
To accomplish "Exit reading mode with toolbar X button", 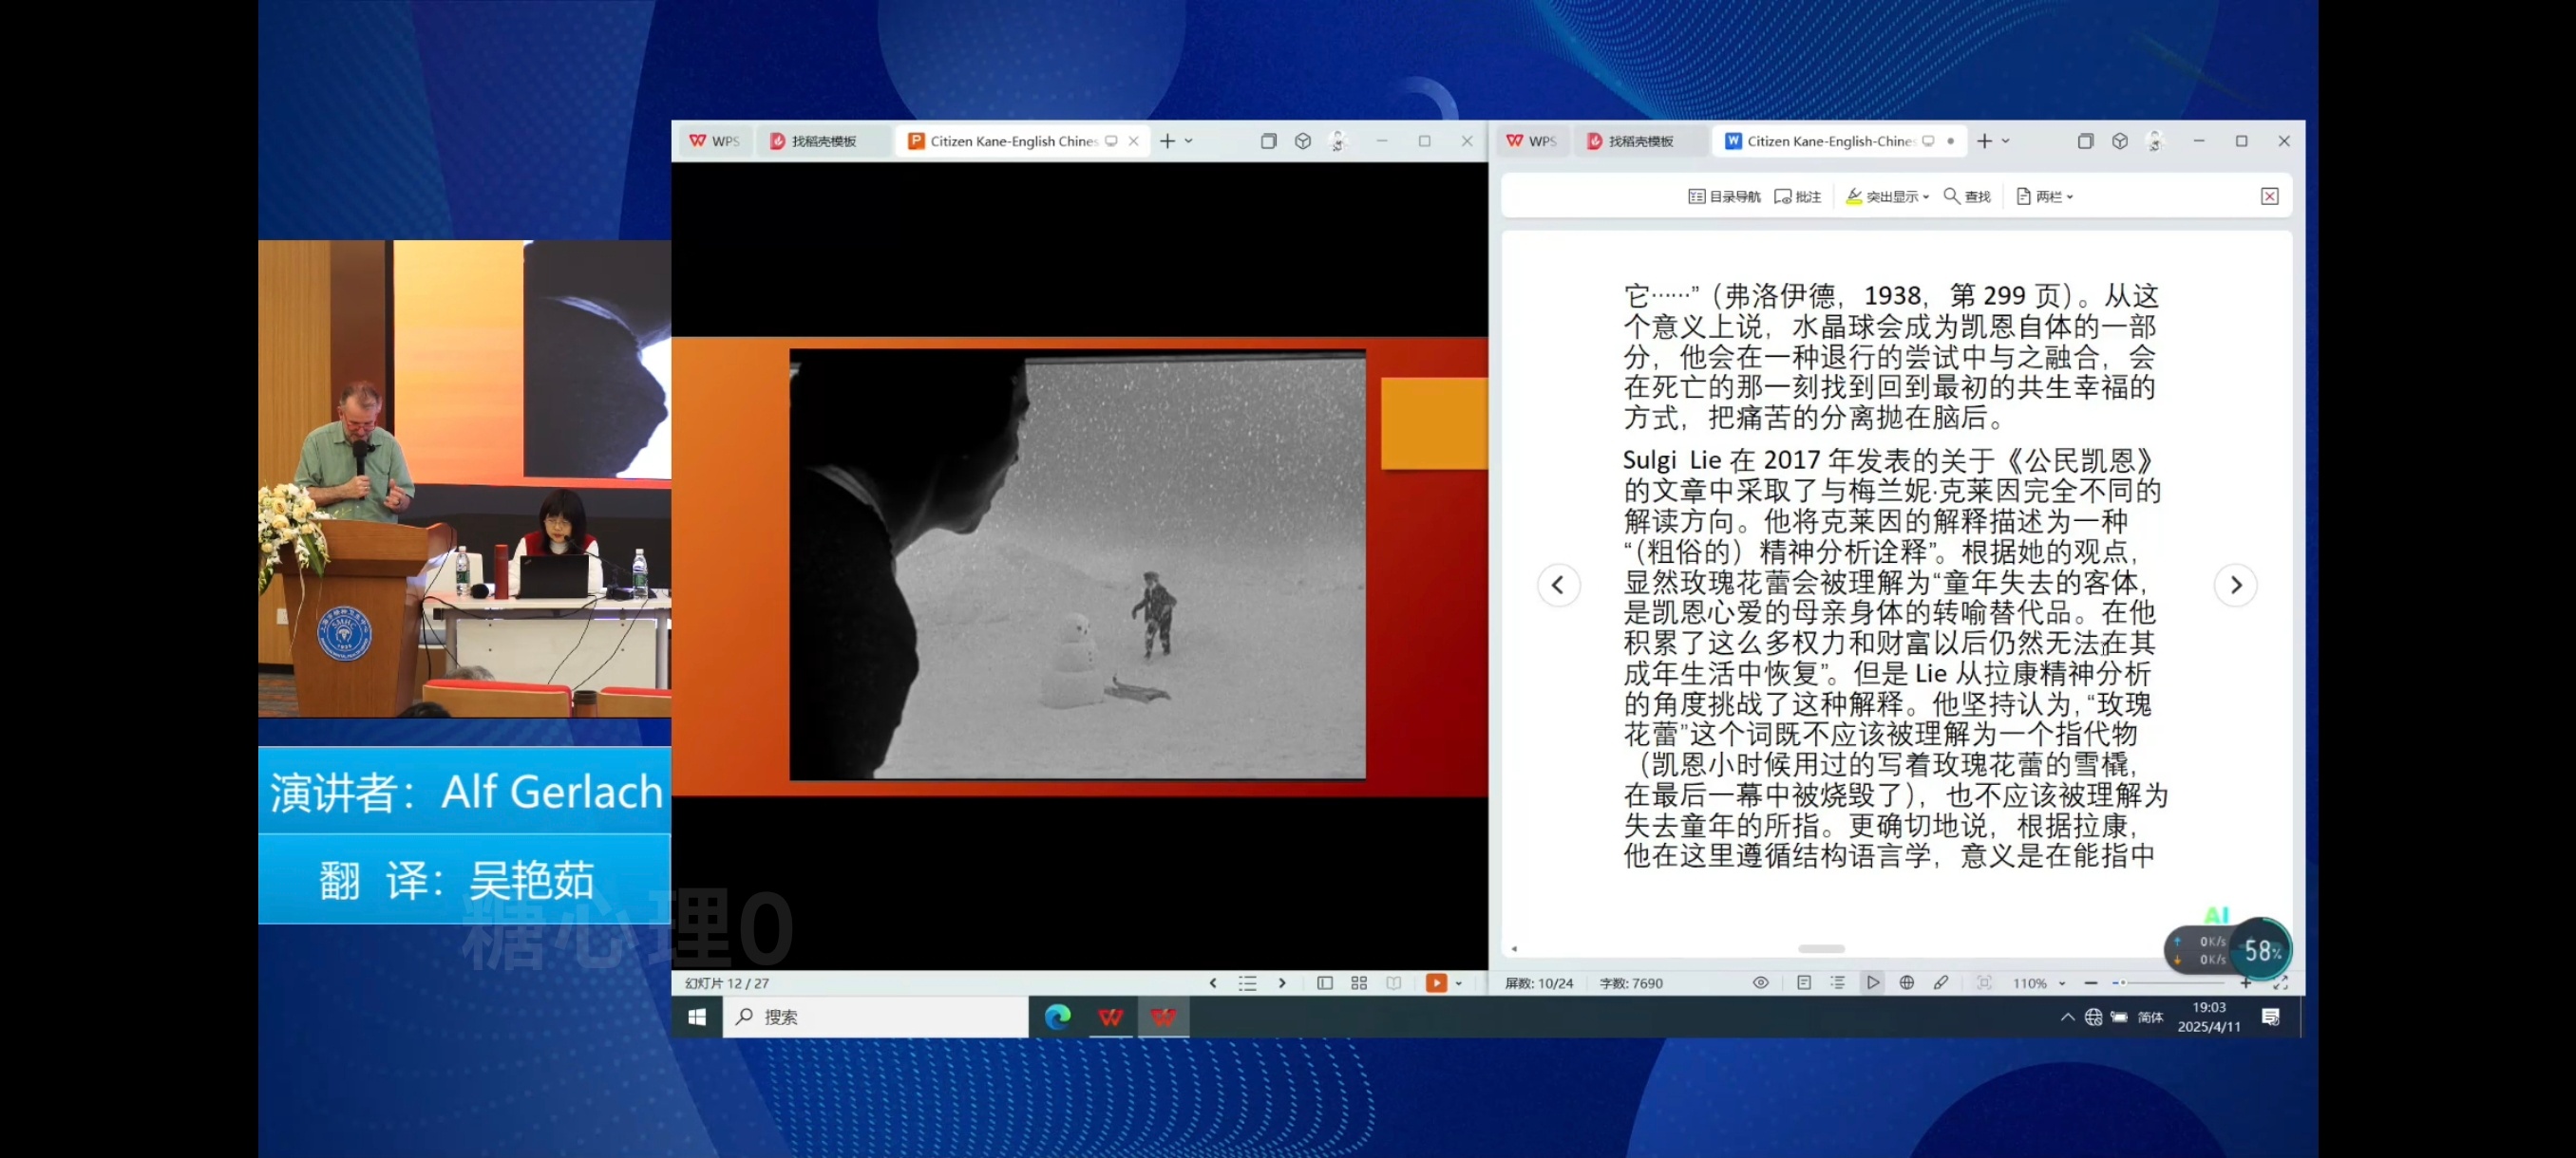I will pos(2269,196).
